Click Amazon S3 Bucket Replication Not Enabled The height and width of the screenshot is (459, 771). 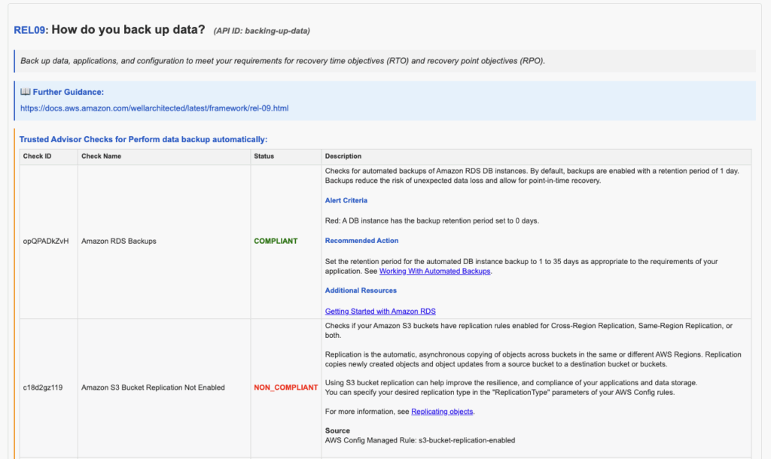[x=153, y=388]
